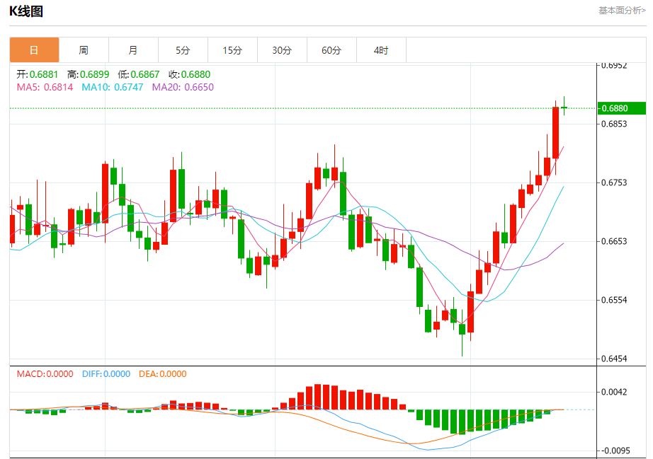The image size is (653, 459).
Task: Click the MACD:0.0000 label
Action: [x=45, y=373]
